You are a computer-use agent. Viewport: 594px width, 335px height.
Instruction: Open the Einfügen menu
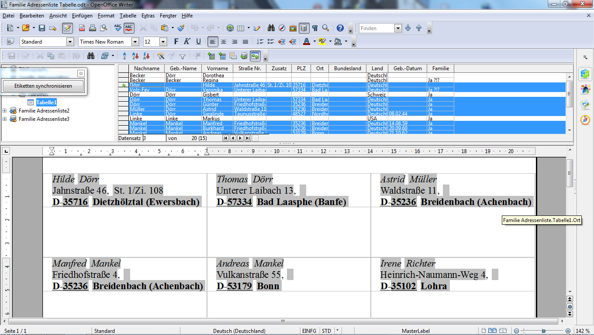(82, 16)
